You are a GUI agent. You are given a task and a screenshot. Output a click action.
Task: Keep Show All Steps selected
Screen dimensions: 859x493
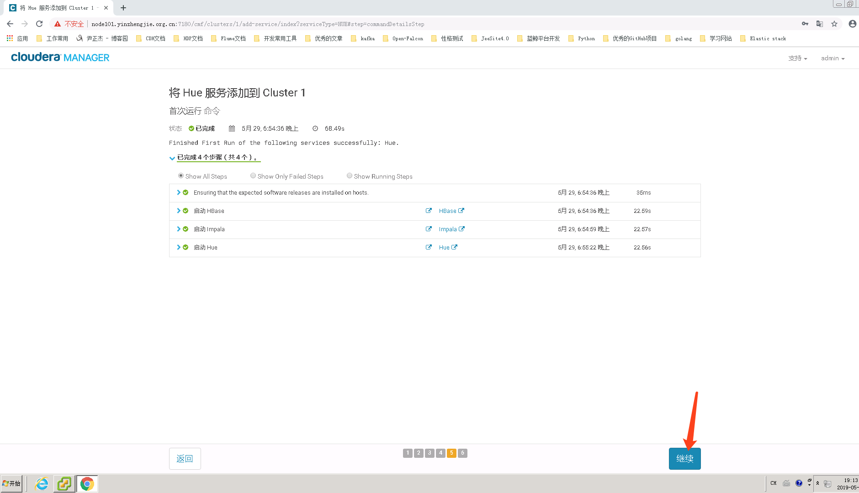point(181,175)
